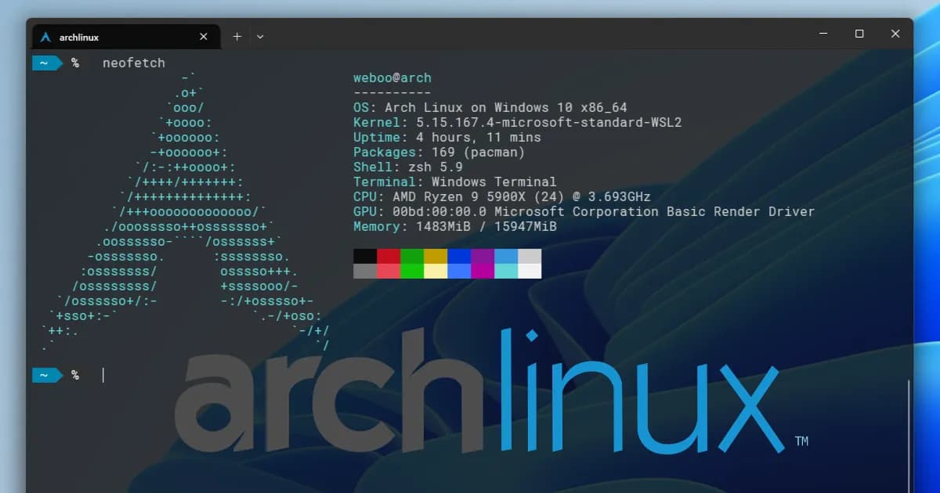Viewport: 940px width, 493px height.
Task: Select the magenta swatch in the bottom row
Action: [483, 271]
